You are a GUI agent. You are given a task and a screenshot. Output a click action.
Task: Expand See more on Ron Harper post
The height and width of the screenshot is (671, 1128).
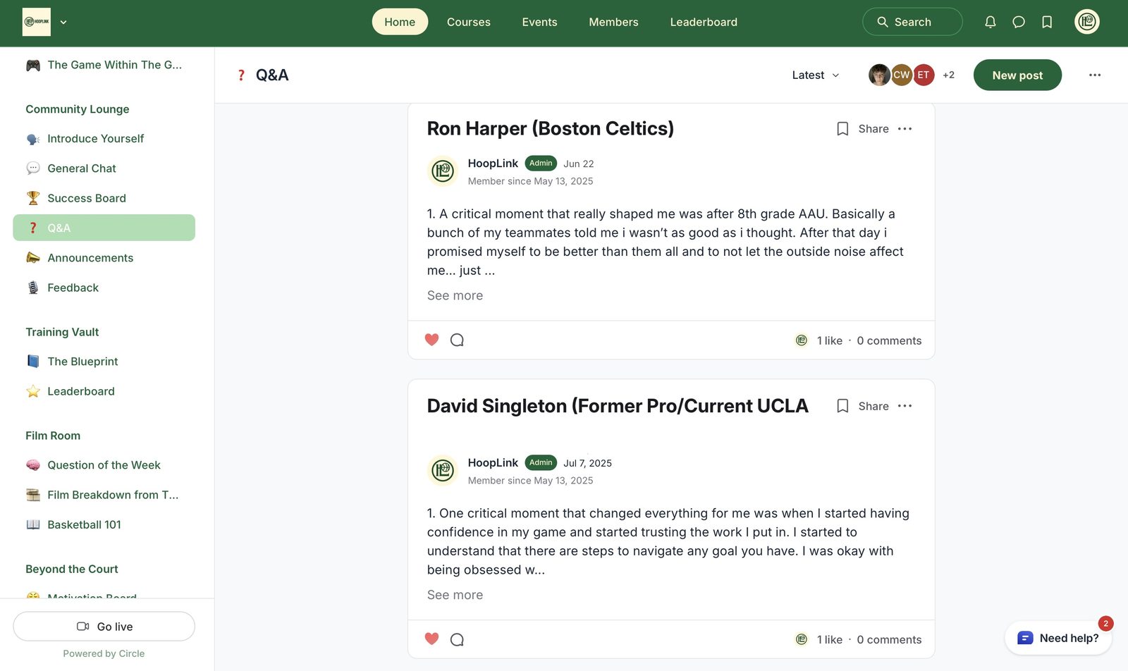pos(455,295)
